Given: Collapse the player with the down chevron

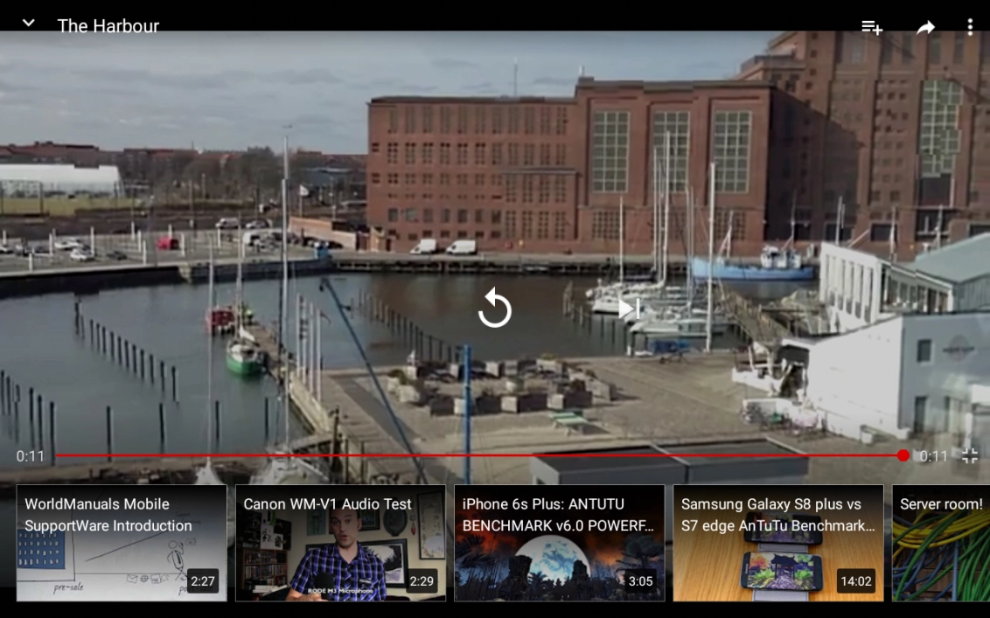Looking at the screenshot, I should pos(28,24).
